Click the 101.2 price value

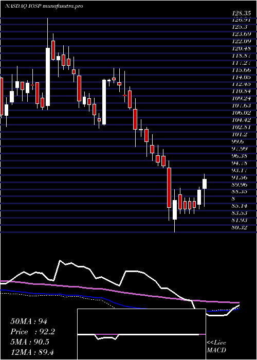240,134
